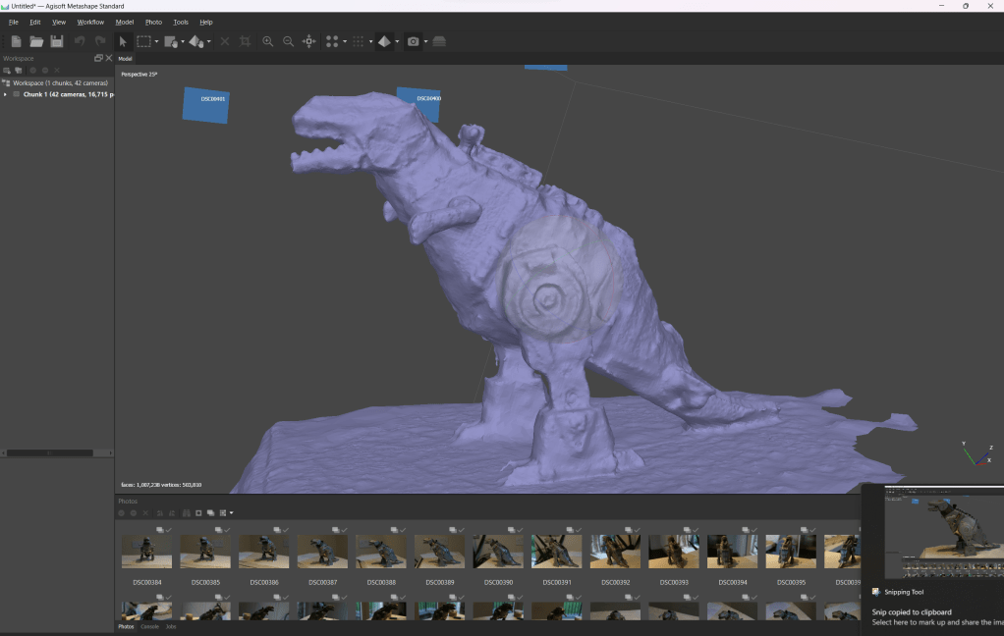Expand Chunk 1 in the Workspace tree
Image resolution: width=1004 pixels, height=636 pixels.
(5, 94)
